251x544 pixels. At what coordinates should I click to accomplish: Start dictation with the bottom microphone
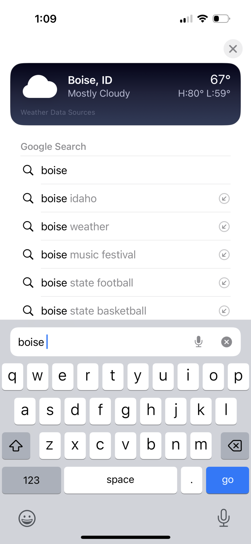pos(224,518)
